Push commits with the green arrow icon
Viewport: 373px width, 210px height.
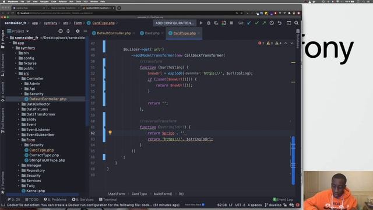tap(264, 23)
